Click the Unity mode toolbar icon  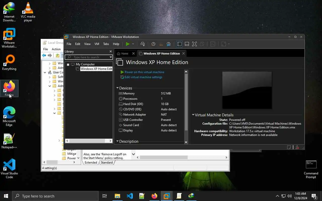(202, 44)
